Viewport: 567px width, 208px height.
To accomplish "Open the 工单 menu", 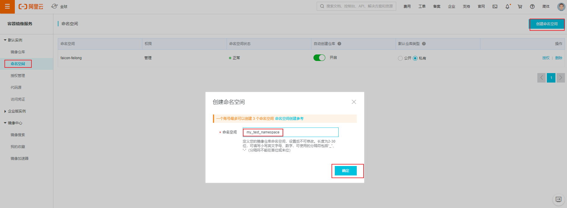I will click(x=422, y=7).
